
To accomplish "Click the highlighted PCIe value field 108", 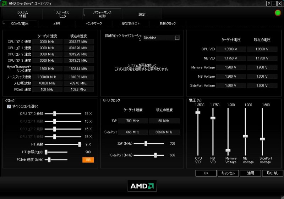I will [x=88, y=160].
